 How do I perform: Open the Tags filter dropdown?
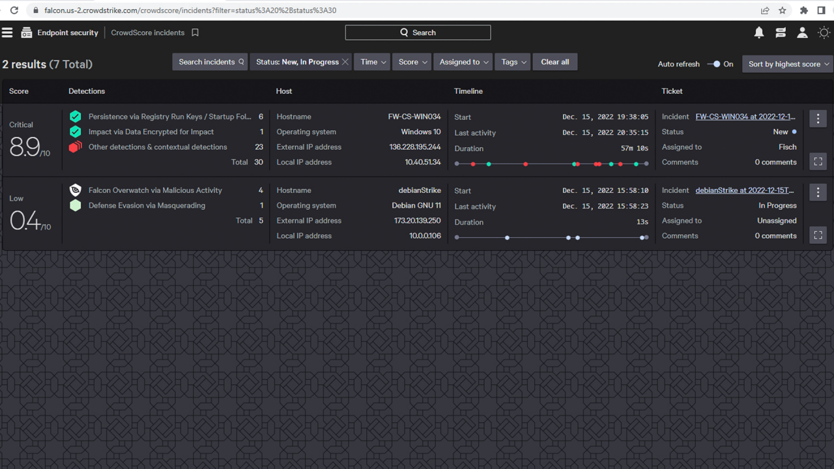point(513,62)
